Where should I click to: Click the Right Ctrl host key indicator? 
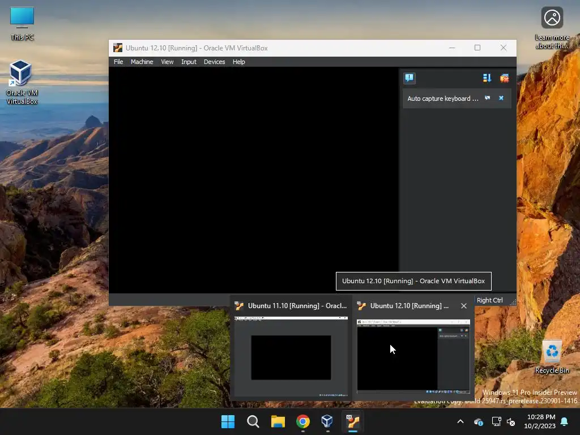pos(489,300)
